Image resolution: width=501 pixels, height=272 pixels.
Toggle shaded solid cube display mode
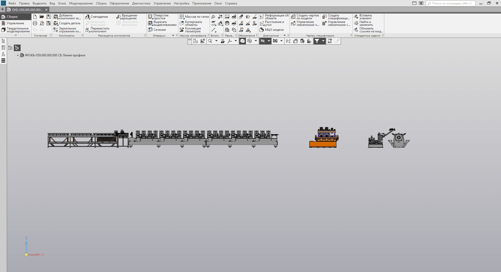pos(243,41)
